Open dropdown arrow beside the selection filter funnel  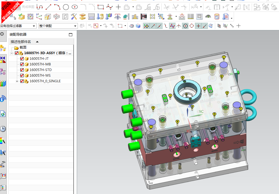tap(101, 26)
